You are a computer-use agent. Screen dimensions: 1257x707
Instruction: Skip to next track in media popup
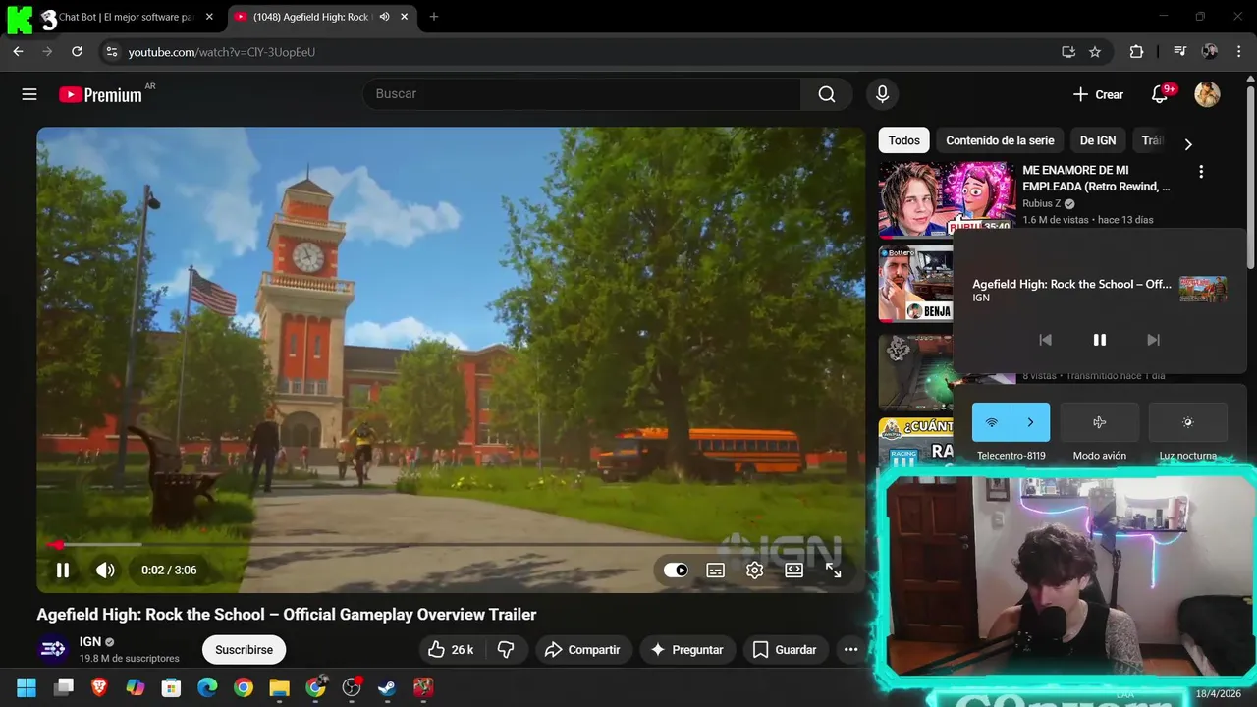1153,340
